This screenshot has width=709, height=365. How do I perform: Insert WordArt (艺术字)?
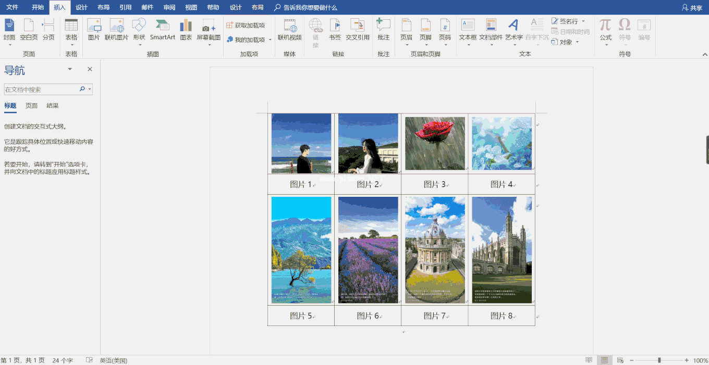[x=514, y=32]
